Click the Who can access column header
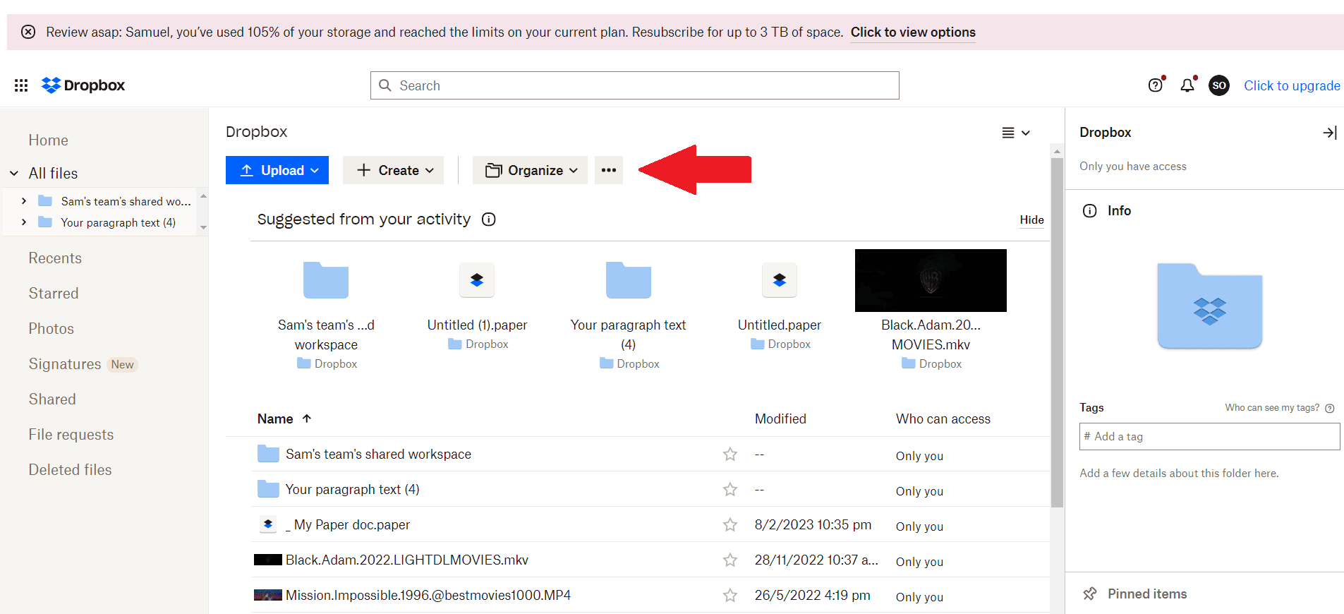 (x=943, y=419)
